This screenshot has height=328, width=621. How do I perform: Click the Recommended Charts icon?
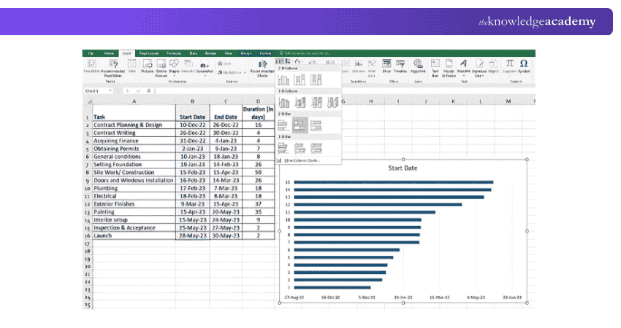click(x=262, y=68)
